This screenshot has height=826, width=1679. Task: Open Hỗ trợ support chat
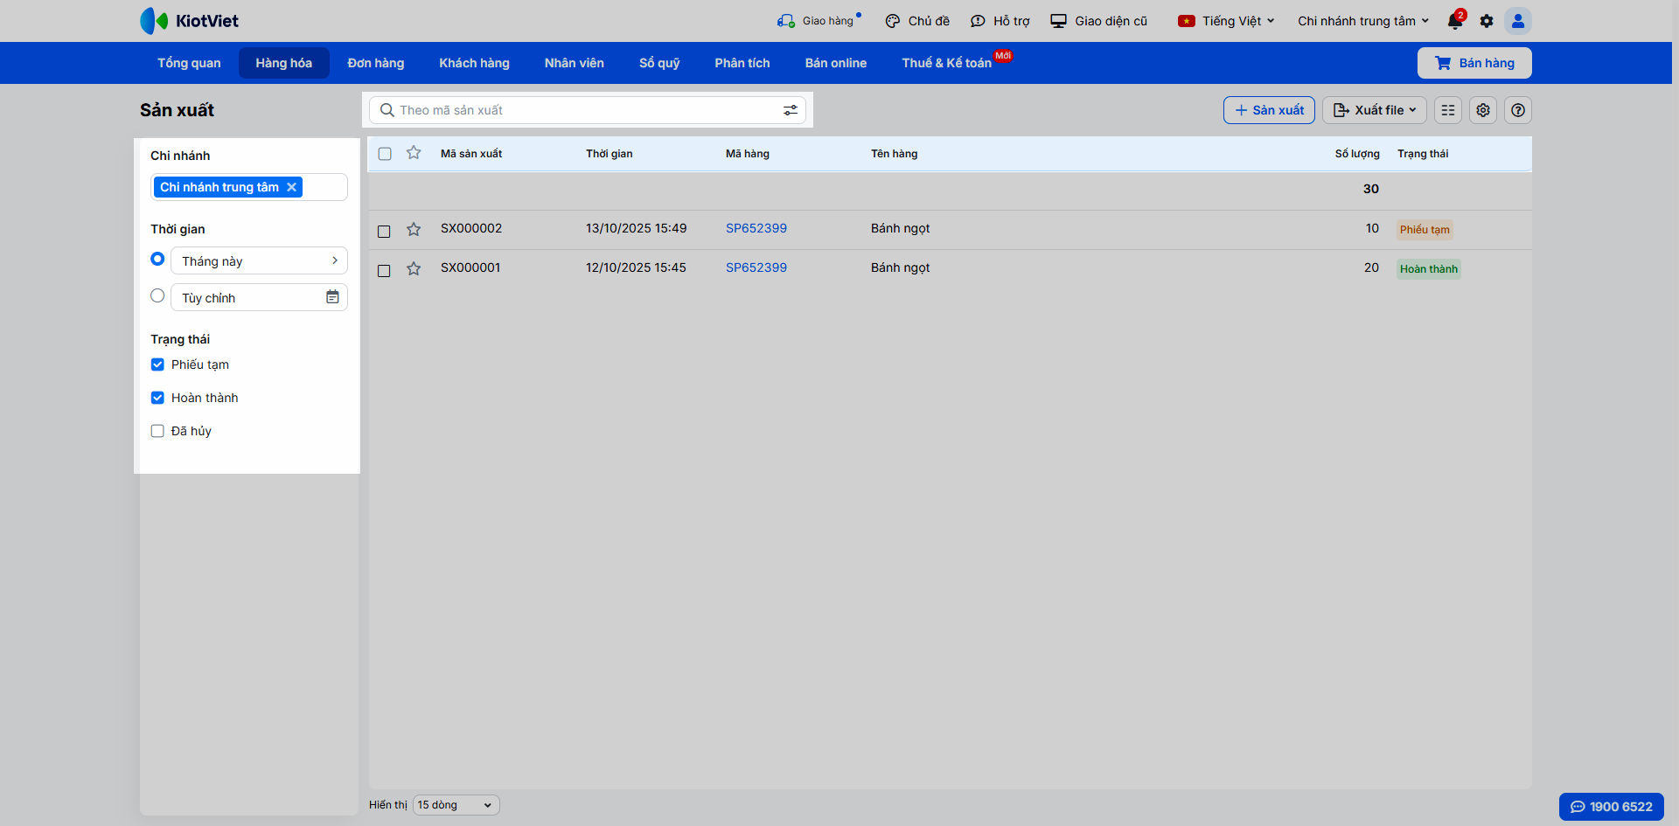pyautogui.click(x=1000, y=21)
